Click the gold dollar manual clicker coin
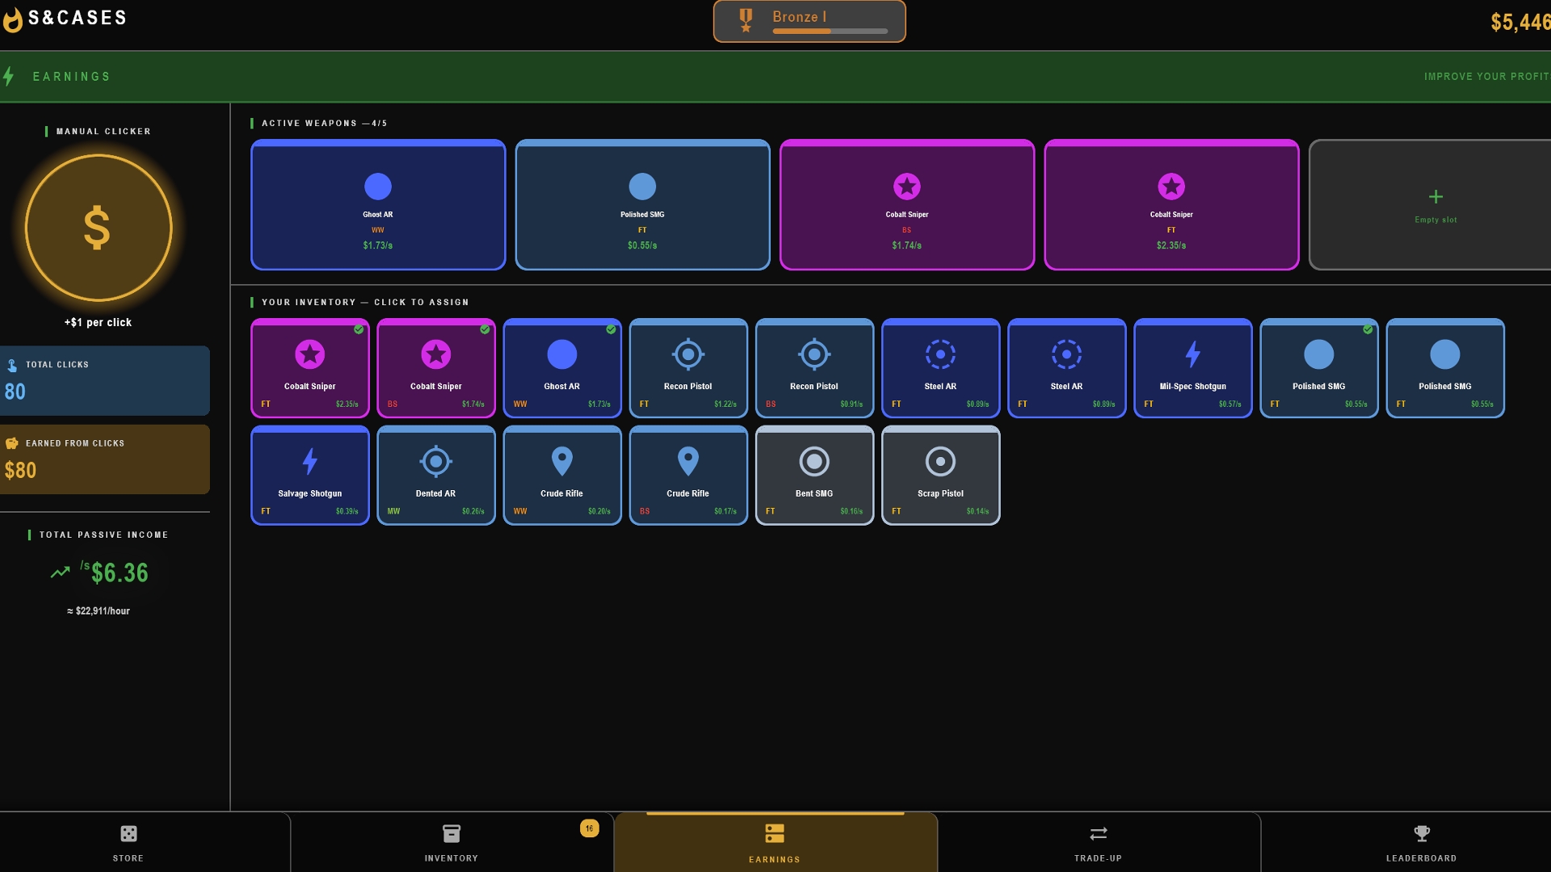This screenshot has width=1551, height=872. 98,228
